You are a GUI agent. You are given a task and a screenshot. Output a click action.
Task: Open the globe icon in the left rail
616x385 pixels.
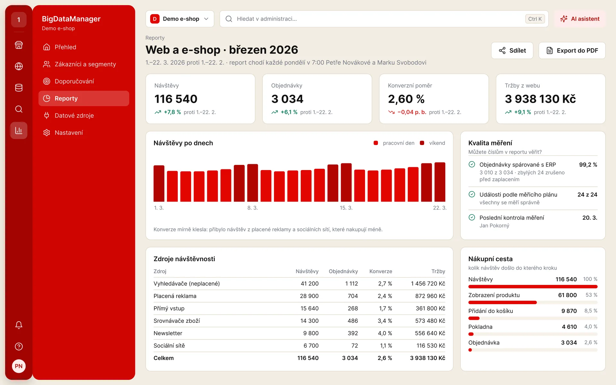pos(19,66)
